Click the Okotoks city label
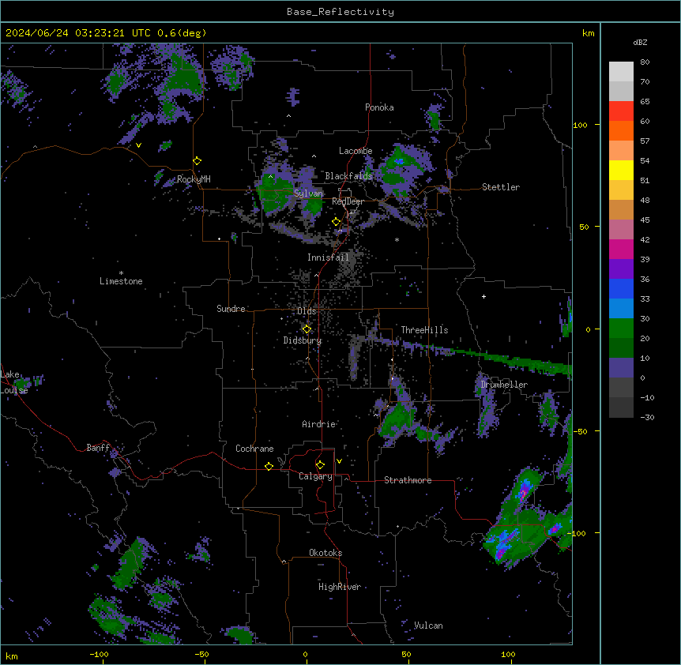The width and height of the screenshot is (681, 665). point(325,553)
